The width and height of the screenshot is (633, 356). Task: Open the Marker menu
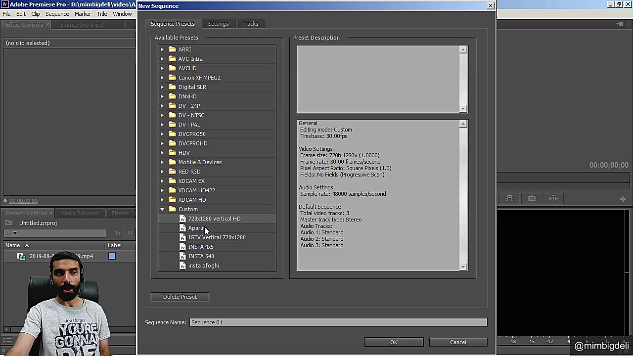83,14
